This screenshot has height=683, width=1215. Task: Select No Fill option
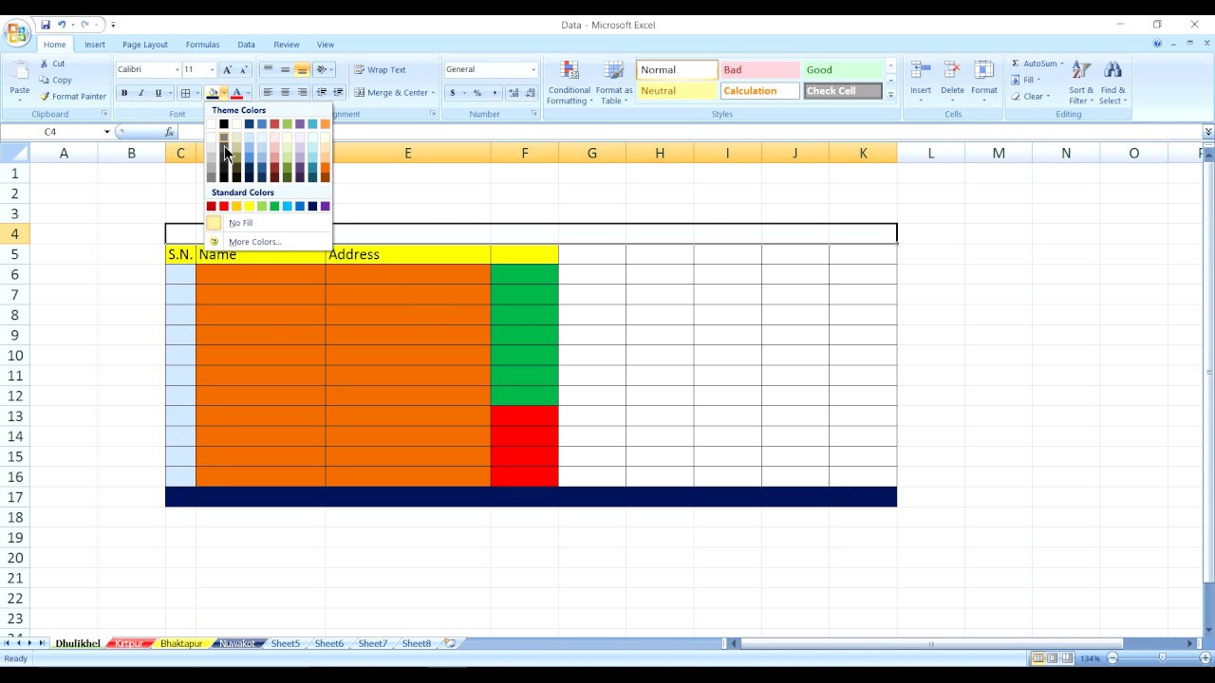(240, 223)
